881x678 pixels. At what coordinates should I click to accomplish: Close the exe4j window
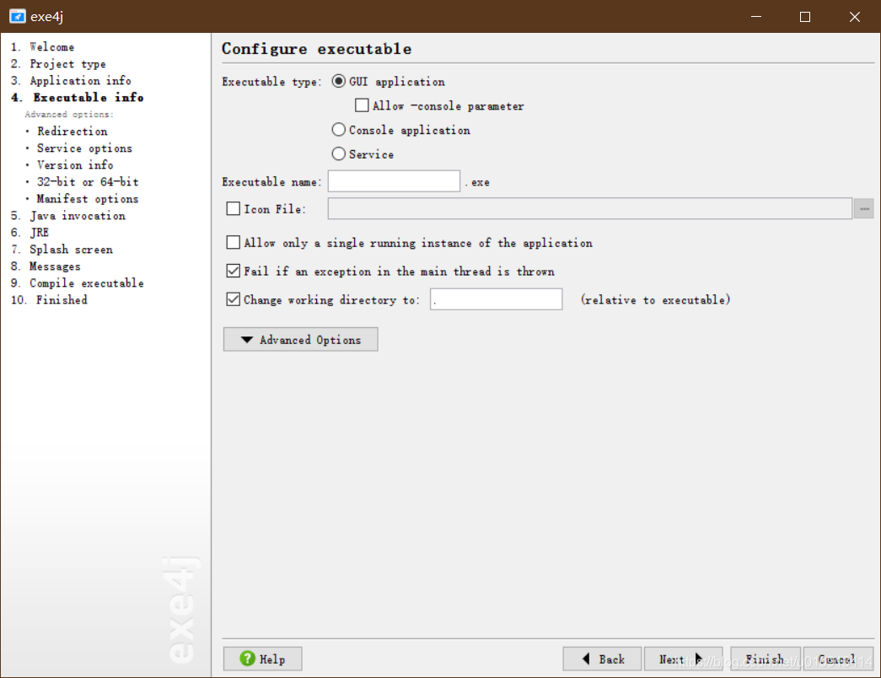855,17
